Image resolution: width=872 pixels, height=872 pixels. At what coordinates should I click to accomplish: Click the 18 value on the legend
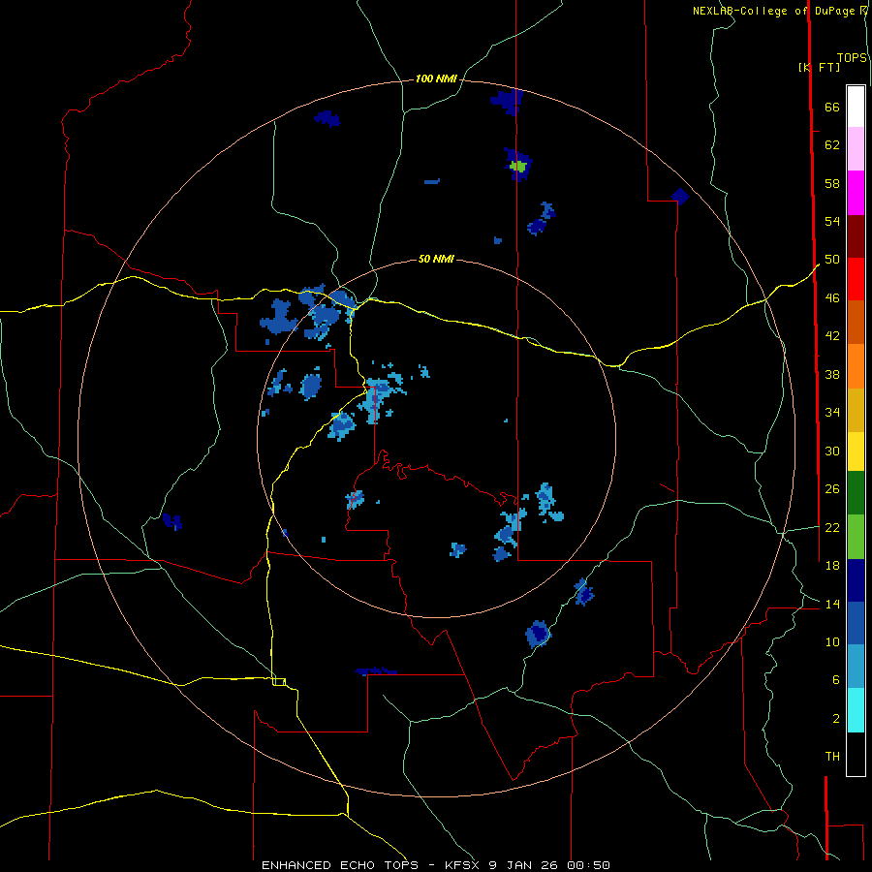point(832,566)
